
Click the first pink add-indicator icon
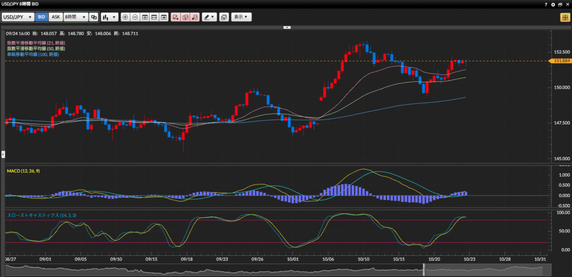coord(176,17)
